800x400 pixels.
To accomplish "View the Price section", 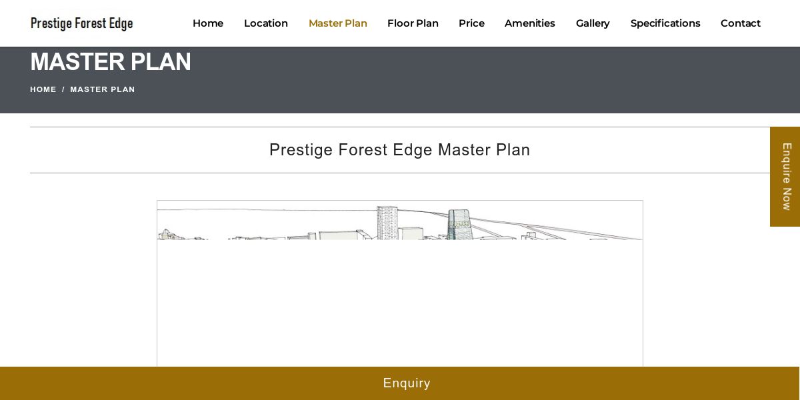I will tap(471, 23).
